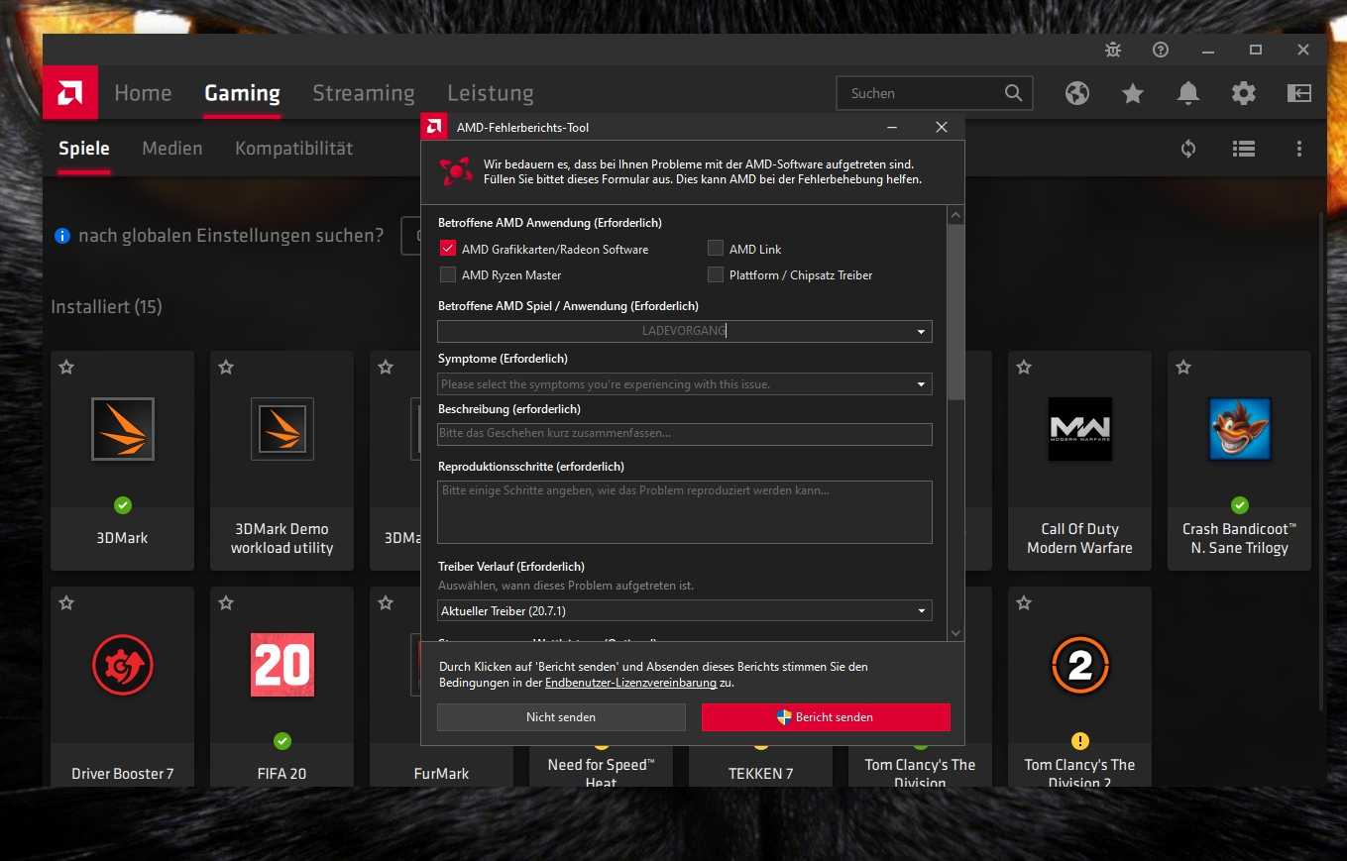Minimize the AMD-Fehlerberichts-Tool dialog
This screenshot has width=1347, height=861.
(x=893, y=127)
